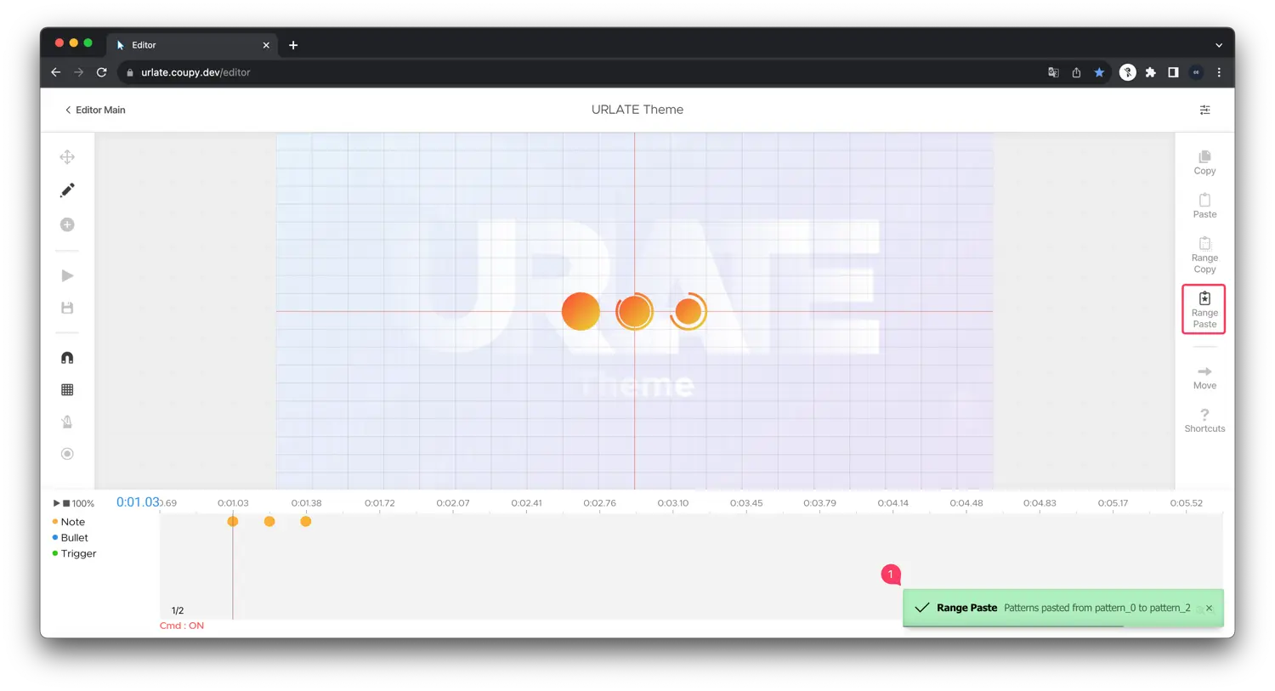Open a new browser tab
Screen dimensions: 1275x691
(x=293, y=45)
